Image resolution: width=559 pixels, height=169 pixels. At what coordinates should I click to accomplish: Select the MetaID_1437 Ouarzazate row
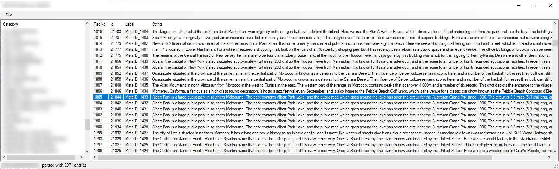tap(137, 73)
